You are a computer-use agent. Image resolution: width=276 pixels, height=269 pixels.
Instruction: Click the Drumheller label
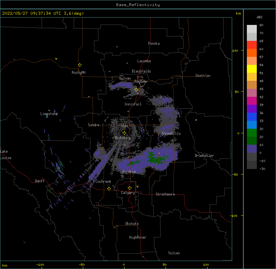(204, 156)
